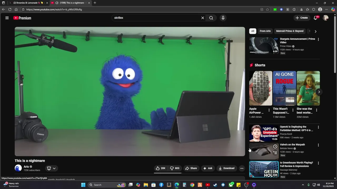Open the YouTube account avatar menu
The height and width of the screenshot is (189, 337).
tap(326, 18)
